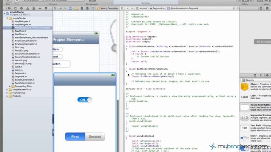This screenshot has width=271, height=152.
Task: Open the Project navigator tab icon
Action: [9, 8]
